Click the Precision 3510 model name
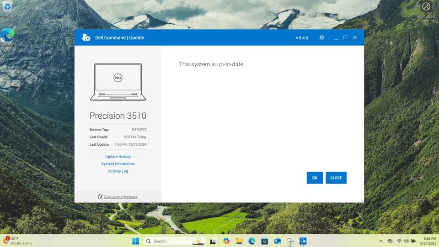This screenshot has height=247, width=439. (118, 116)
